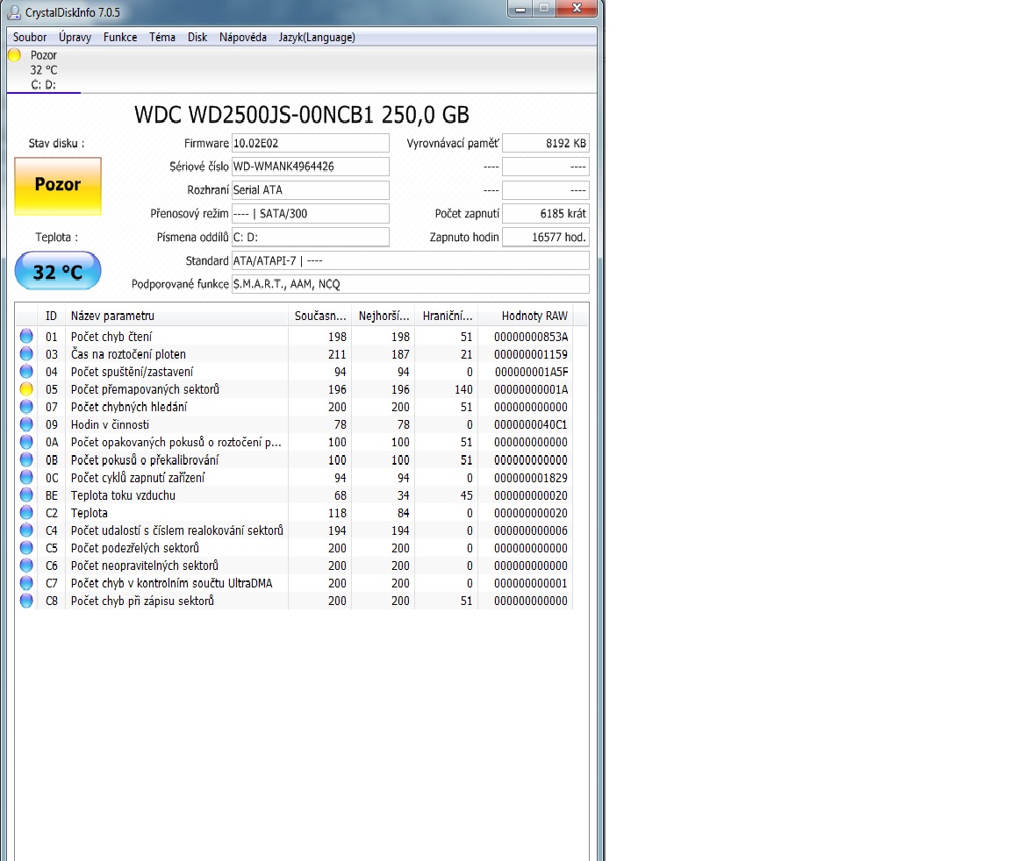Click the serial number field WD-WMANK4964426
This screenshot has height=861, width=1011.
coord(310,166)
